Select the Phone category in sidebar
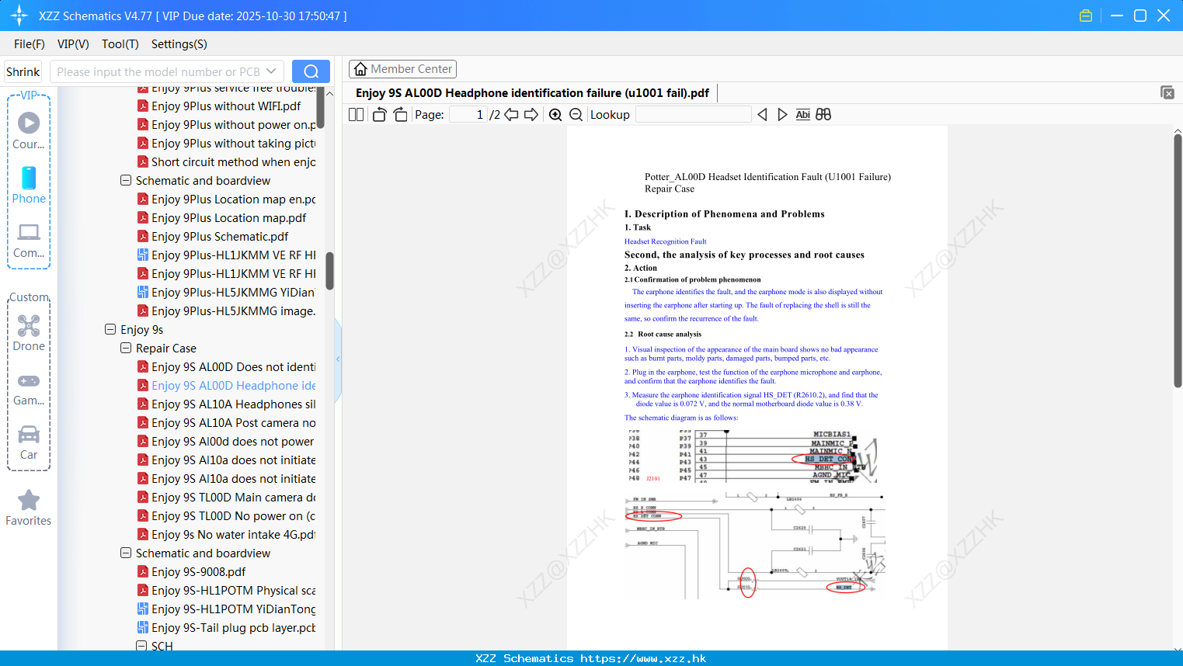The height and width of the screenshot is (666, 1183). [29, 185]
